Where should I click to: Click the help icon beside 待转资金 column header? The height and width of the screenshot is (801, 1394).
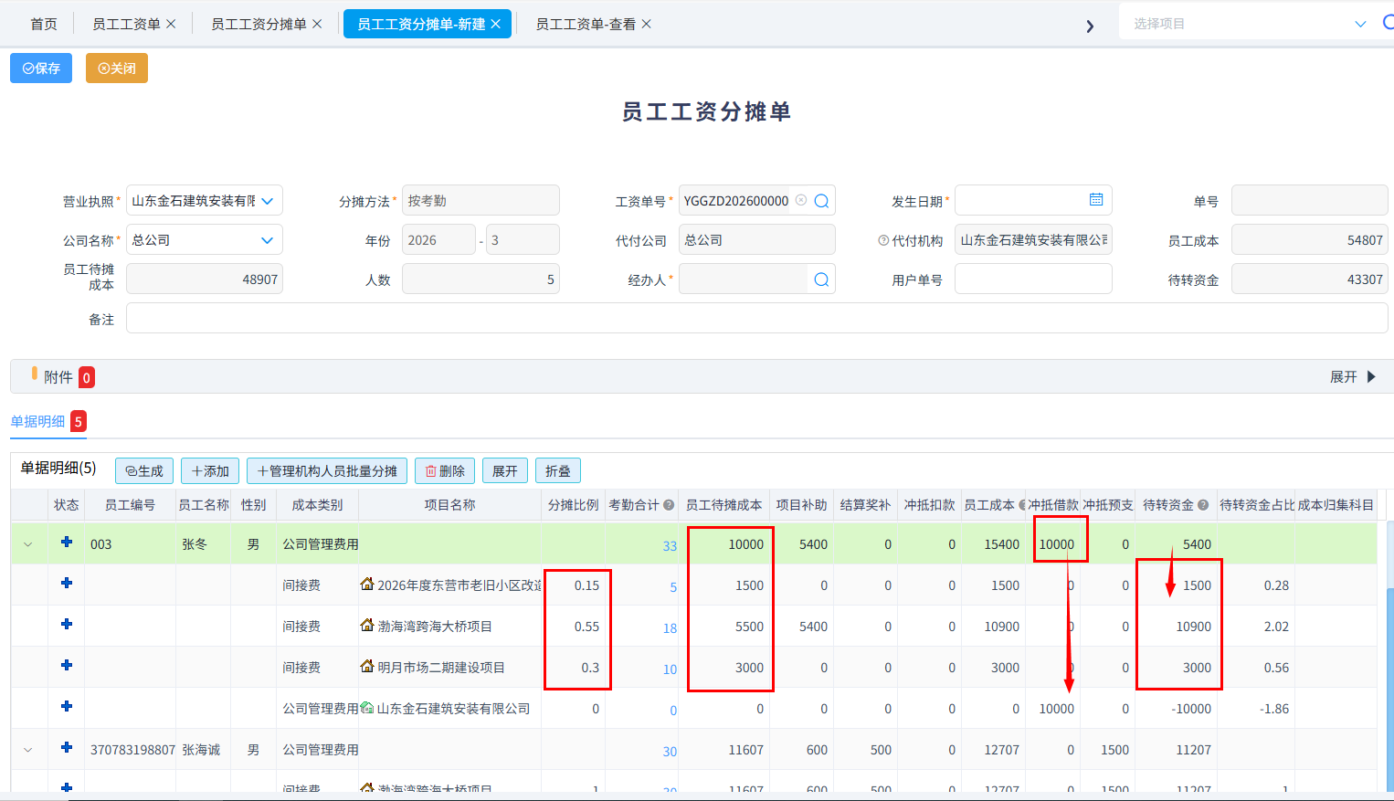click(x=1203, y=505)
